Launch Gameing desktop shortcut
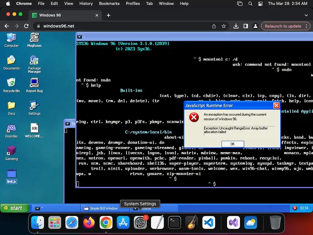The width and height of the screenshot is (313, 235). 11,153
